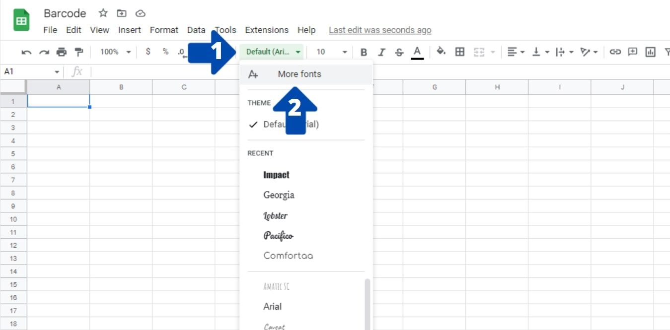The height and width of the screenshot is (330, 670).
Task: Toggle italic formatting
Action: point(381,52)
